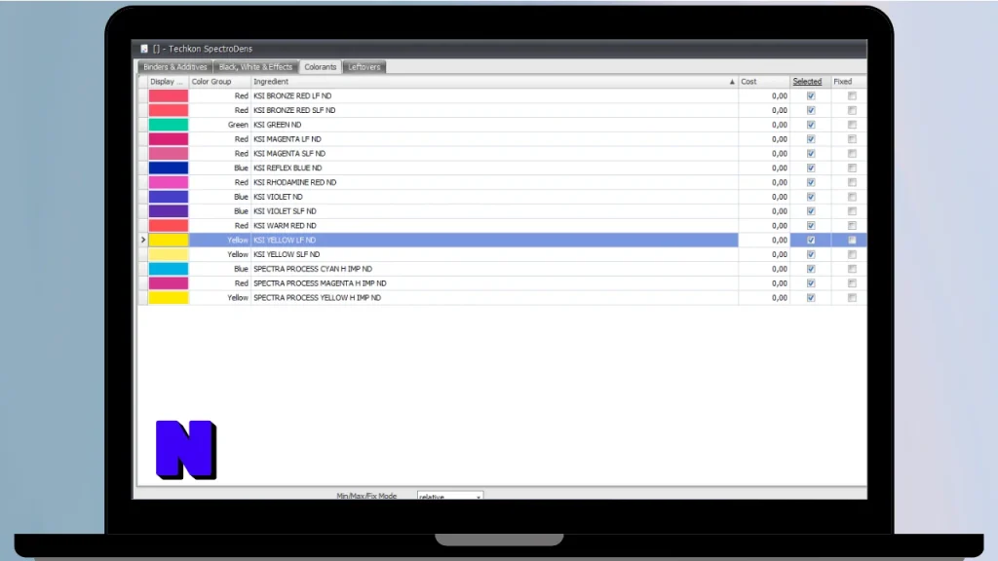
Task: Check Fixed for KSI VIOLET ND
Action: click(x=852, y=197)
